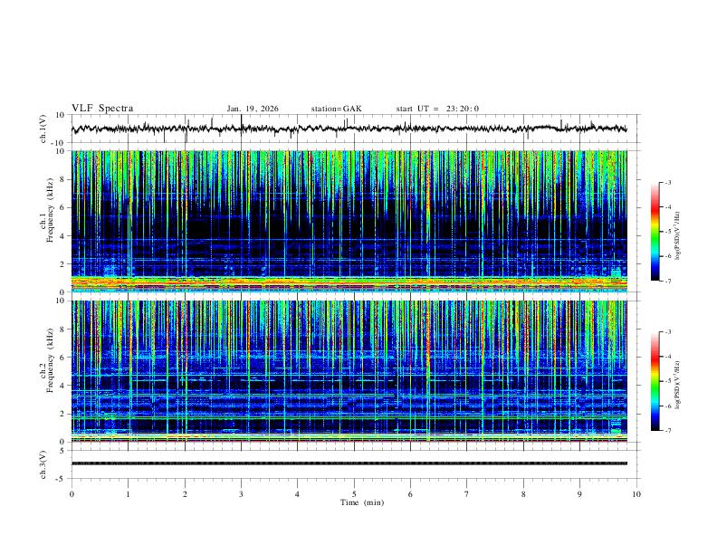Click the "3" tick on the time axis

pyautogui.click(x=241, y=494)
